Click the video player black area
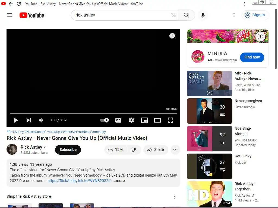278x208 pixels. [93, 71]
